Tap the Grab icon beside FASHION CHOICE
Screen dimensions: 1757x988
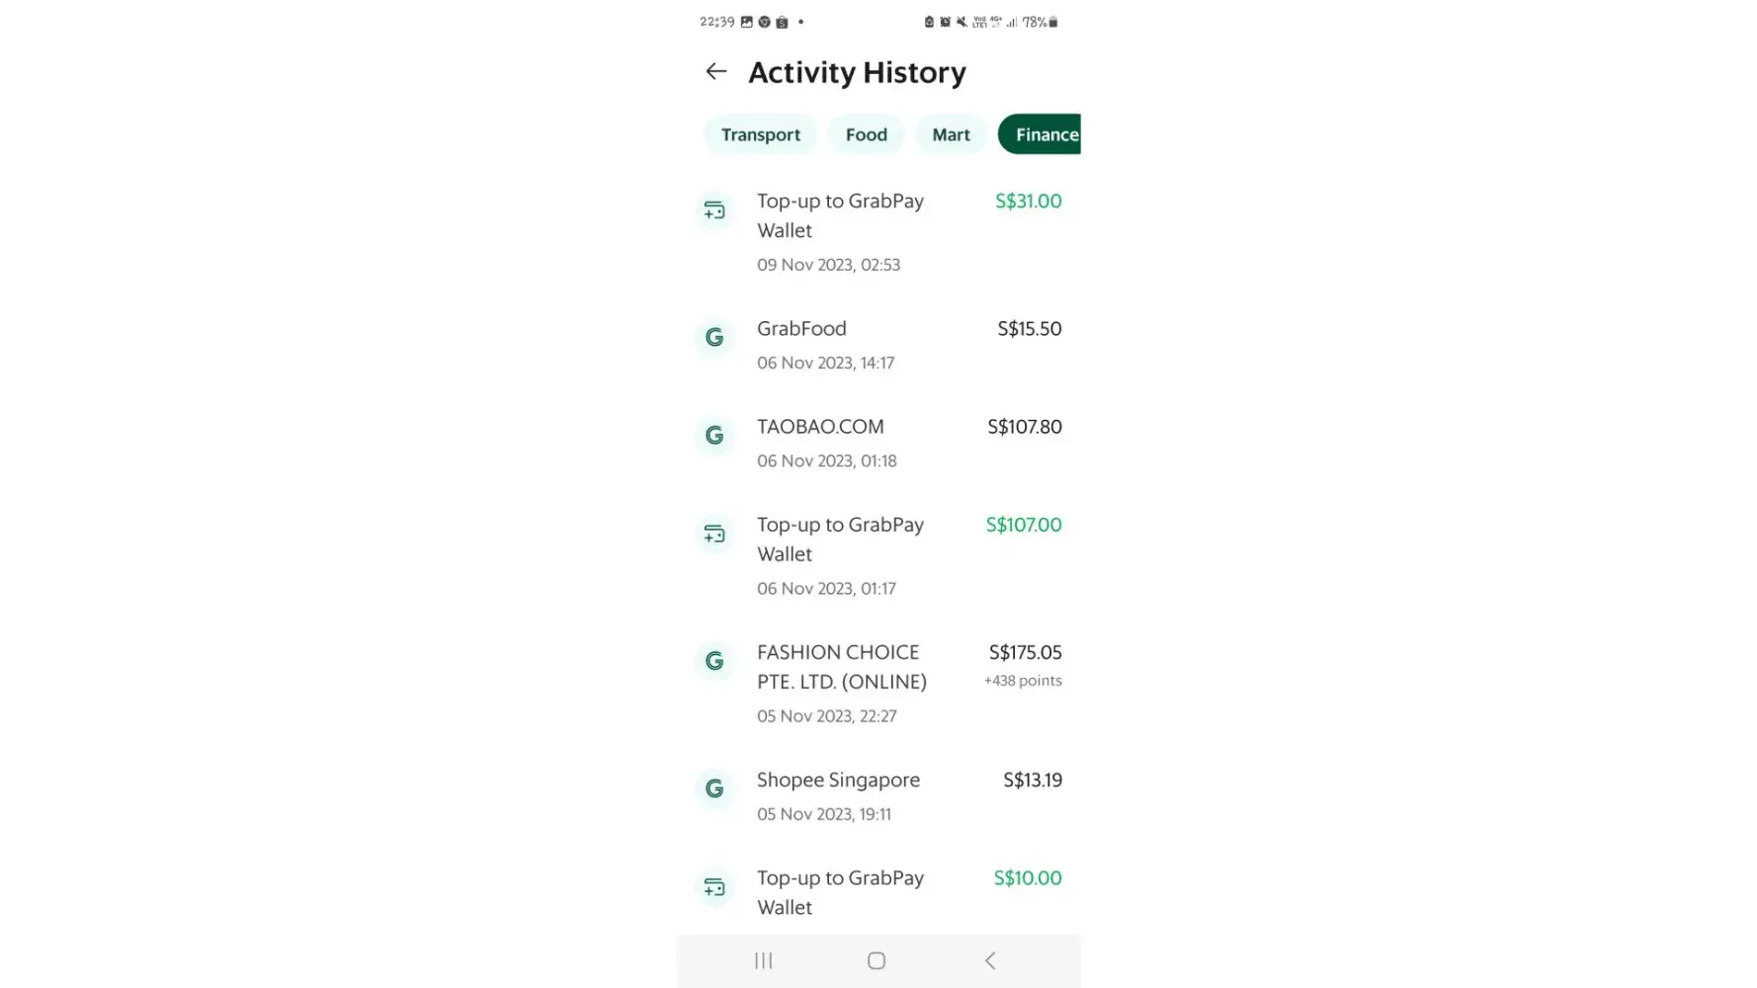click(x=714, y=661)
